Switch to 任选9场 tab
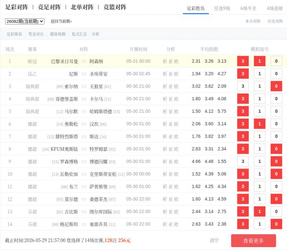The height and width of the screenshot is (250, 287). pos(222,8)
